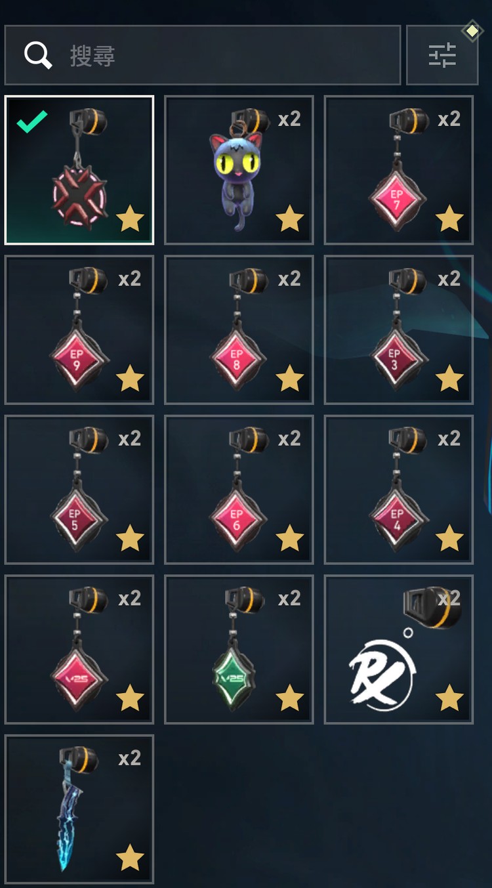Pick the EP 9 diamond buddy
Viewport: 492px width, 888px height.
tap(79, 329)
